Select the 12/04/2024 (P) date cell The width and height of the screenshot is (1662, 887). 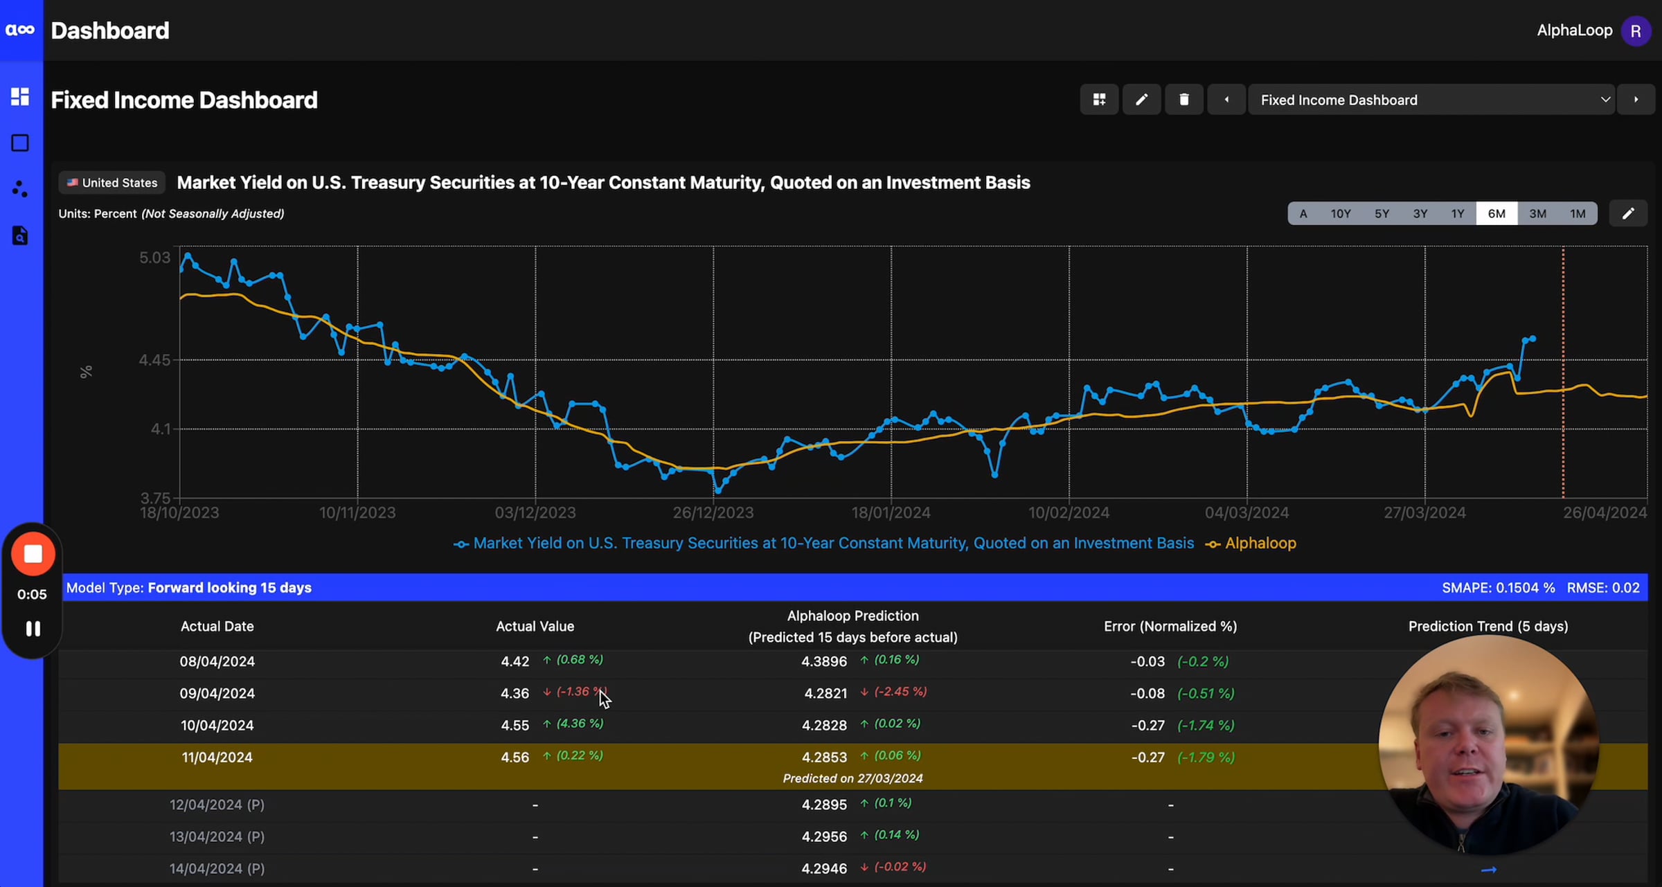click(x=217, y=805)
